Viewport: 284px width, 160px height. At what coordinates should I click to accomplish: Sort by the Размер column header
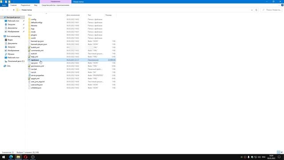[108, 15]
